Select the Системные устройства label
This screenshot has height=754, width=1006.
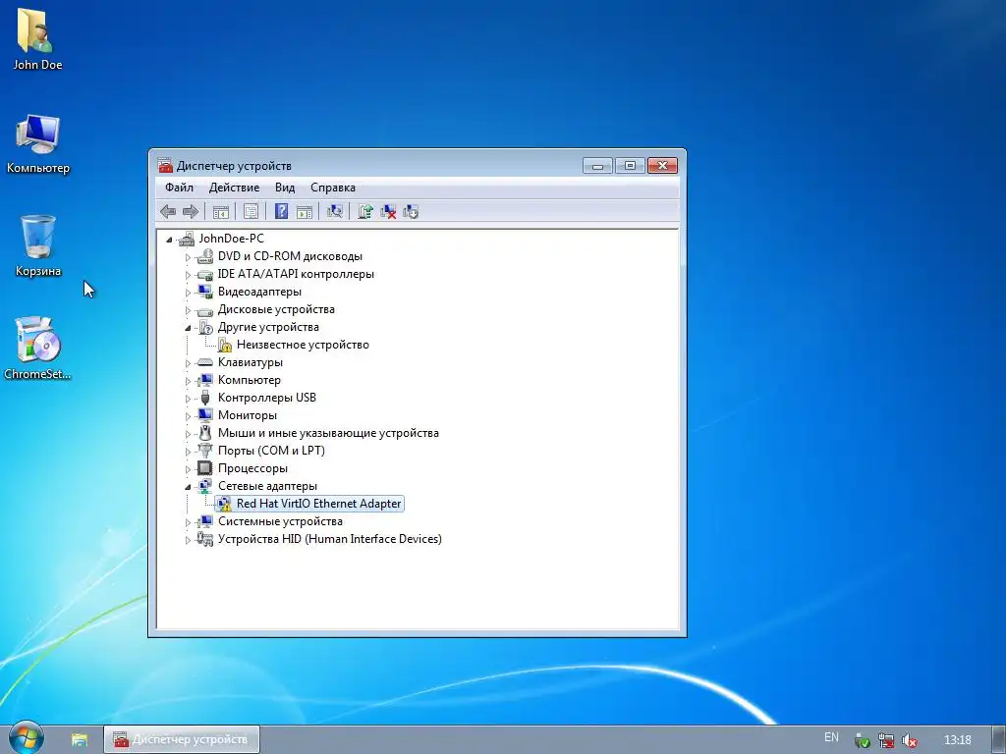tap(280, 521)
